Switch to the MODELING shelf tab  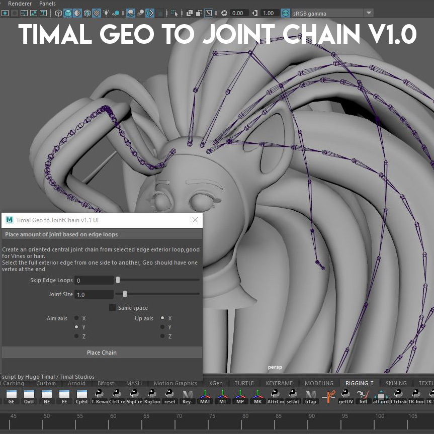tap(319, 383)
